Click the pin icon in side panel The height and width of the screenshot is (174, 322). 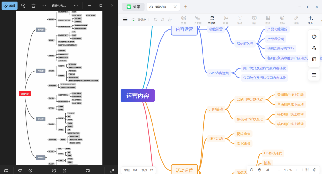(314, 48)
